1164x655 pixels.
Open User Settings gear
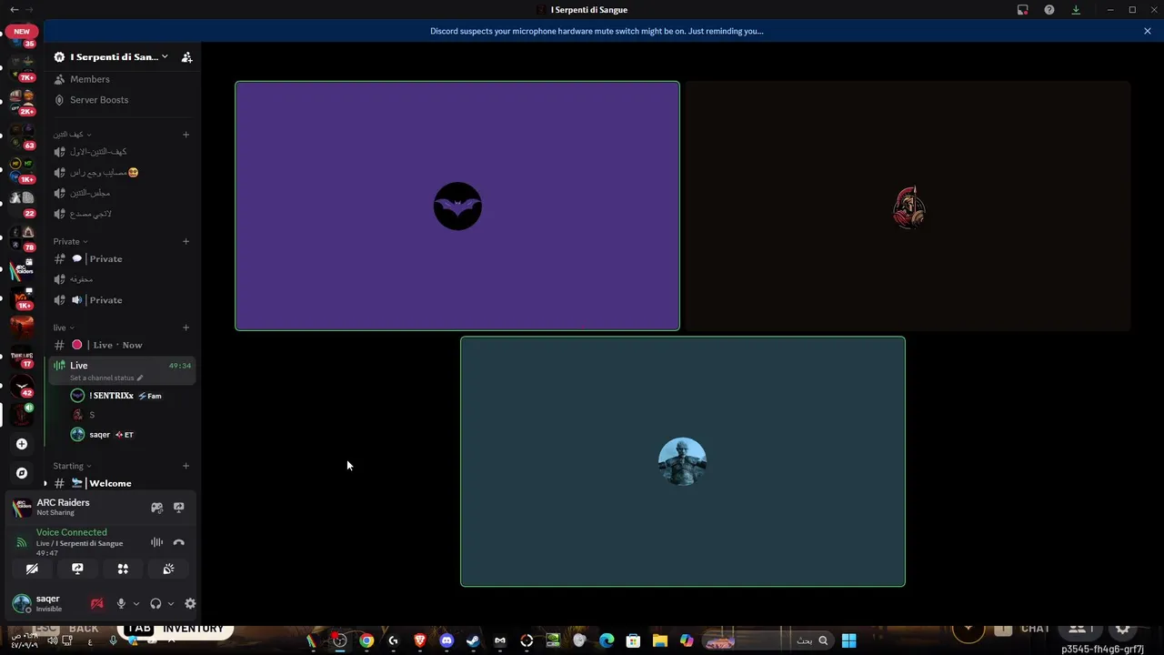(190, 603)
